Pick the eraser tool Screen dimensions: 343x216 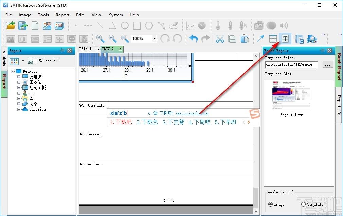(174, 25)
